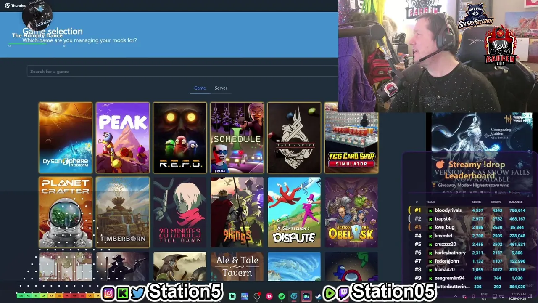Open the R.E.P.O. game tile
This screenshot has height=303, width=538.
pos(180,138)
